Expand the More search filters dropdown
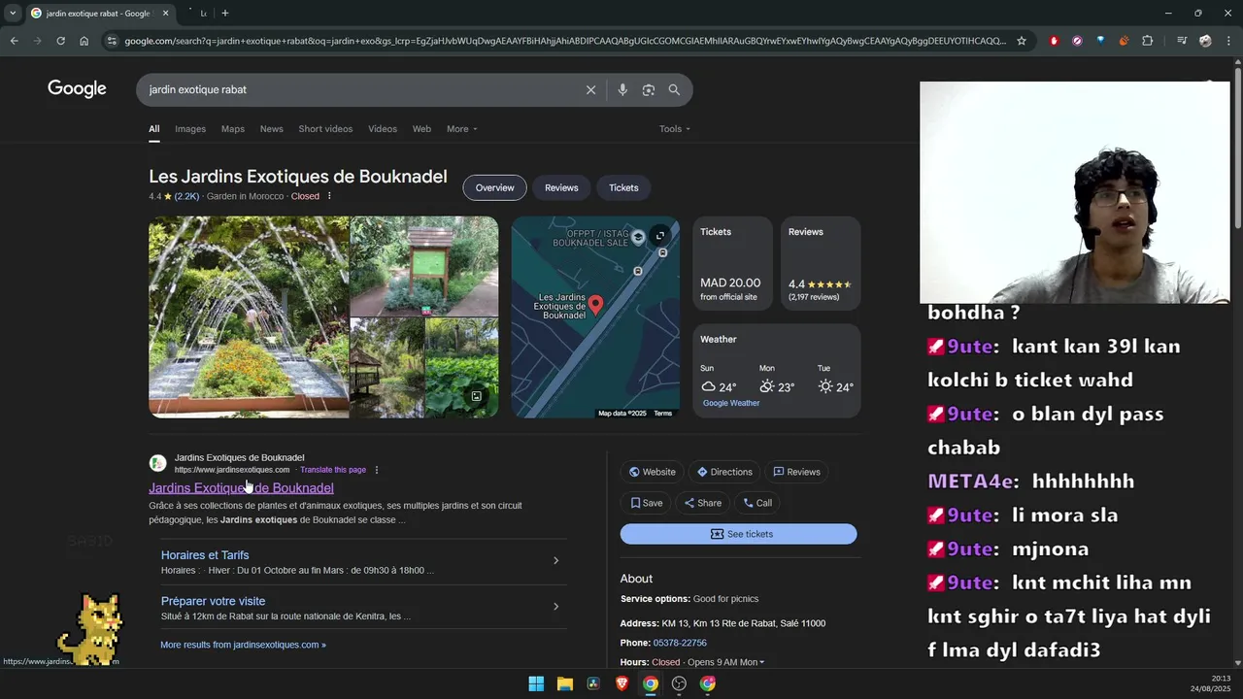The image size is (1243, 699). pyautogui.click(x=462, y=129)
